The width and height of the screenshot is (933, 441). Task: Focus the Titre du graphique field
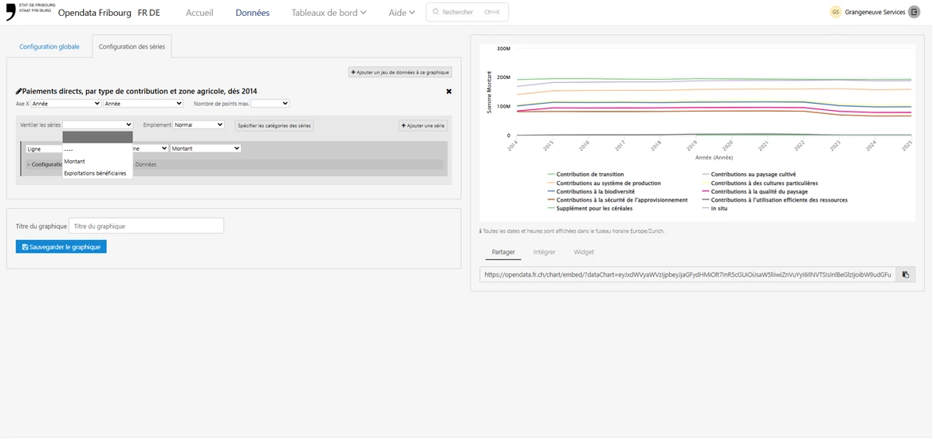point(147,226)
